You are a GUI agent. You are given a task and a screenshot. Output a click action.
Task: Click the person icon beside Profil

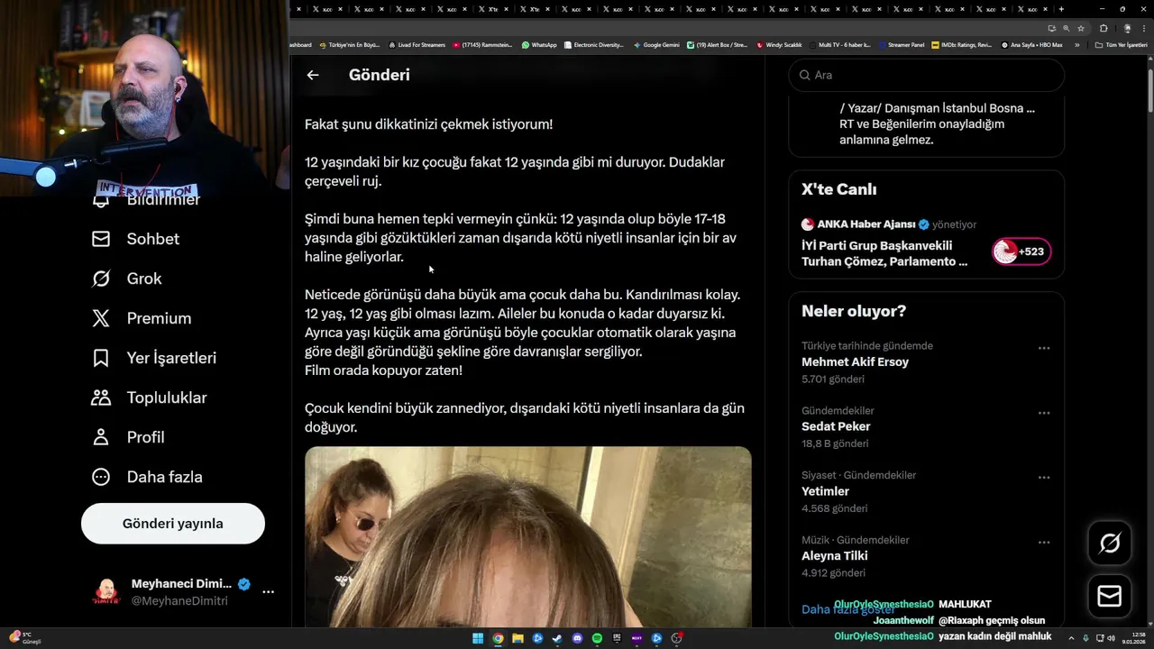[101, 437]
